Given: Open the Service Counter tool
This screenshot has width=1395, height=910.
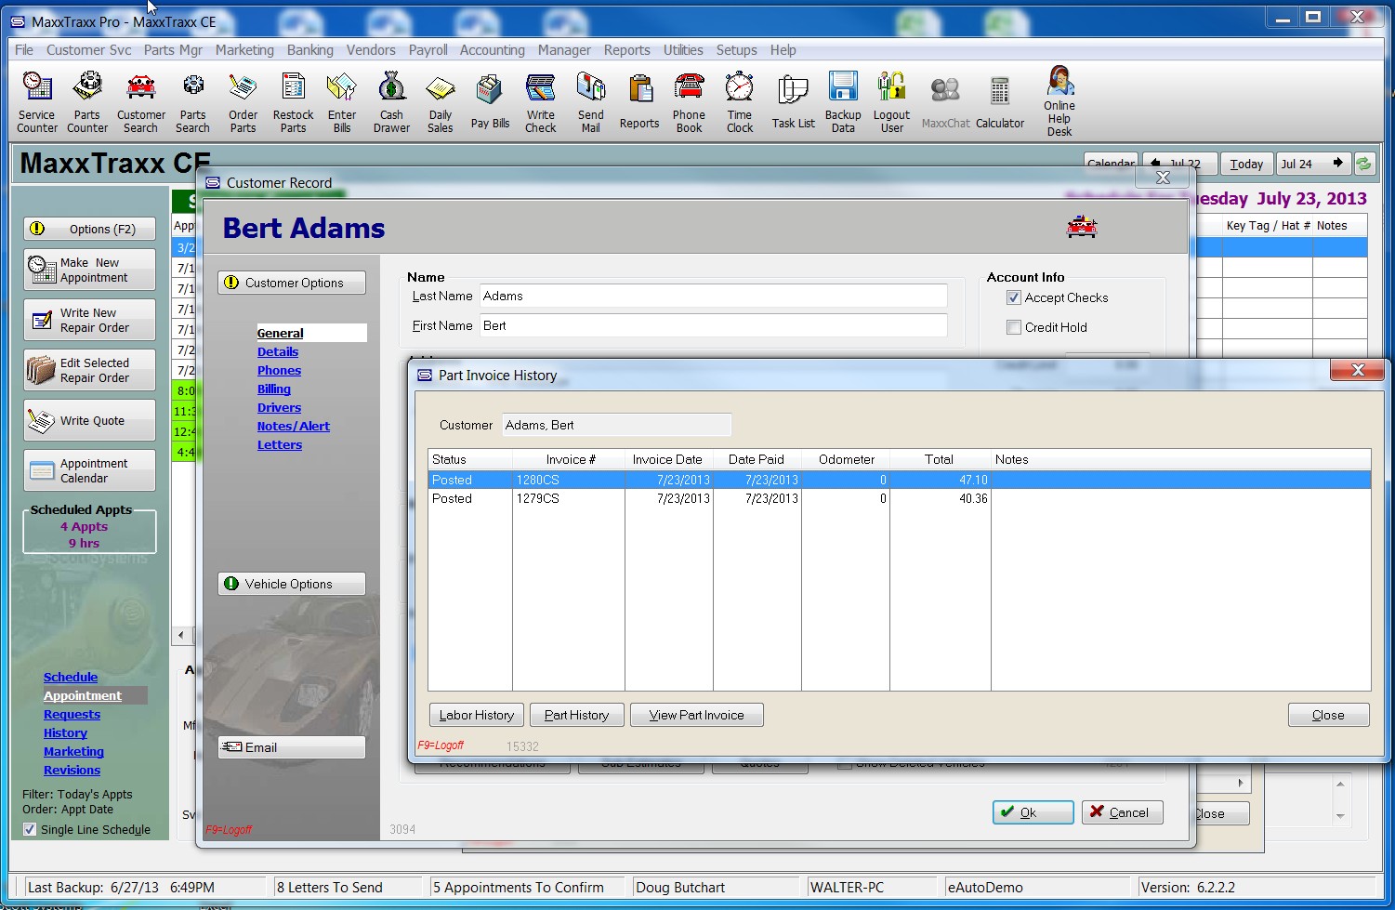Looking at the screenshot, I should pos(37,102).
